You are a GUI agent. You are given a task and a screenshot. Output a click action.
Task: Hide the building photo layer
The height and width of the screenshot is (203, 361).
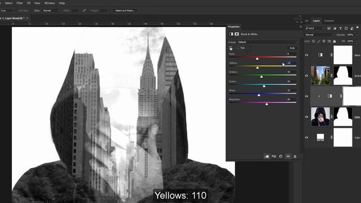307,76
